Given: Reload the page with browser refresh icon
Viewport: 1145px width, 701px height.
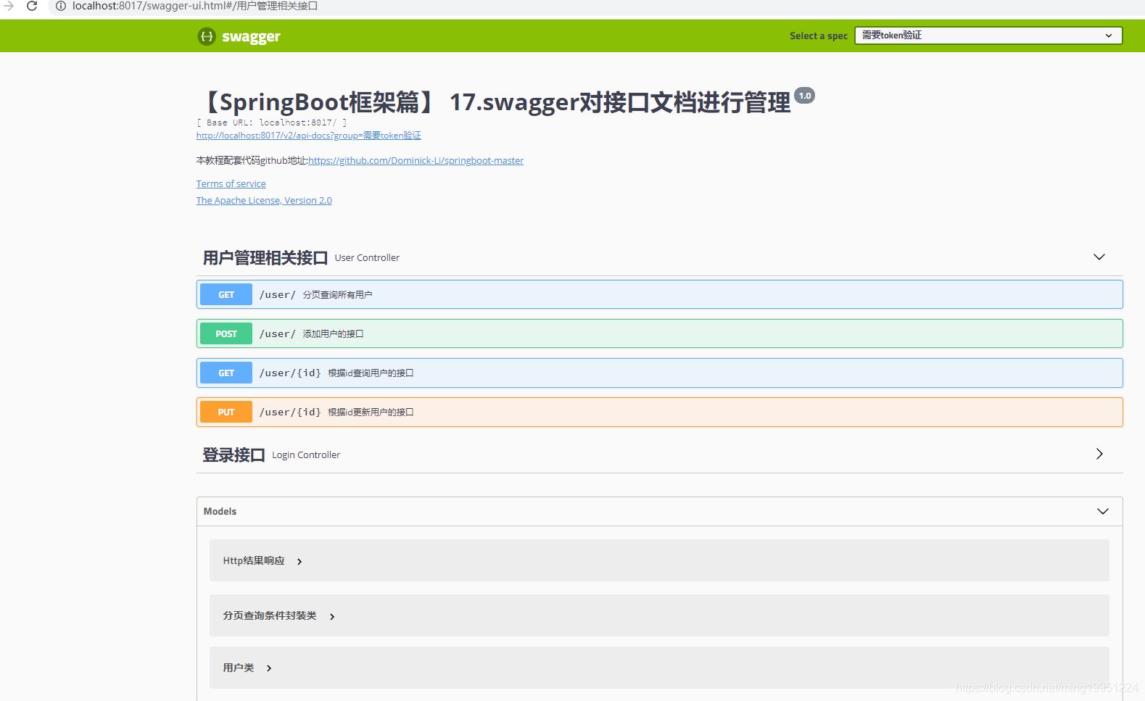Looking at the screenshot, I should click(x=32, y=6).
